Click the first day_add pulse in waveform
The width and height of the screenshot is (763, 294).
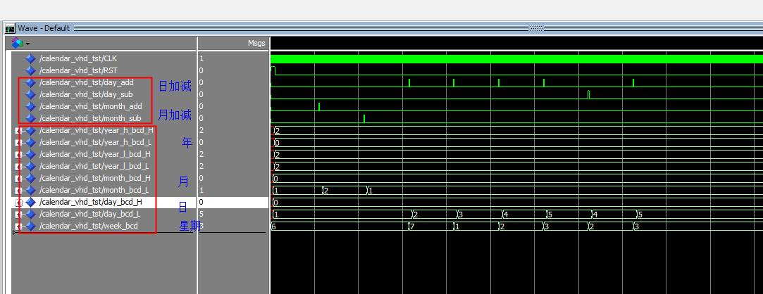[x=409, y=82]
